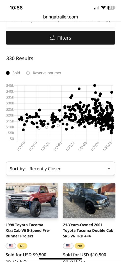Viewport: 121px width, 262px height.
Task: Click the filter sliders icon
Action: (x=52, y=38)
